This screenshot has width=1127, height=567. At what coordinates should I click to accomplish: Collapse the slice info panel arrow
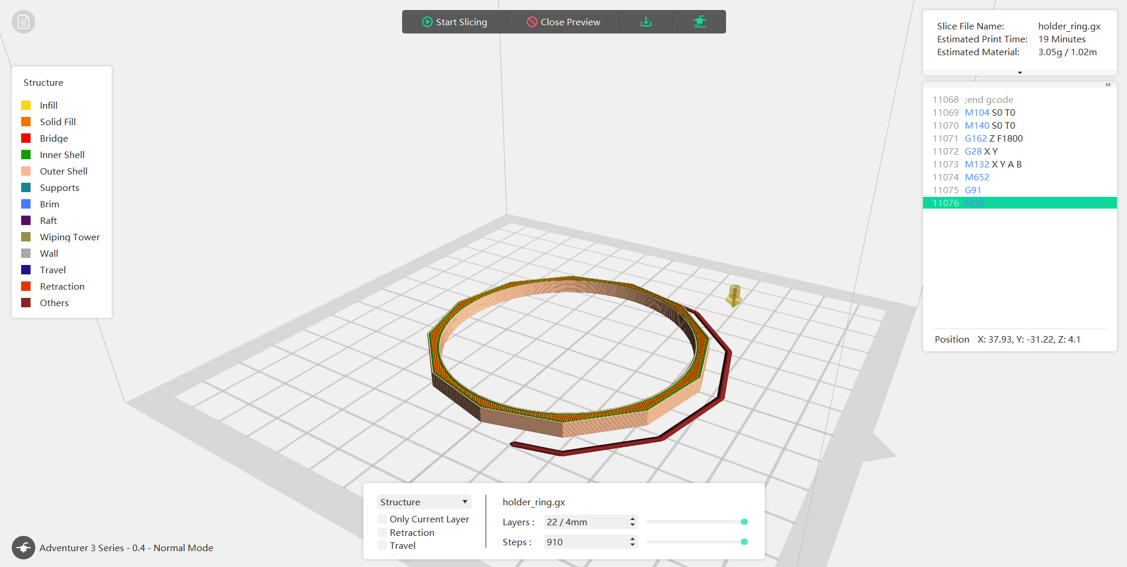tap(1020, 73)
